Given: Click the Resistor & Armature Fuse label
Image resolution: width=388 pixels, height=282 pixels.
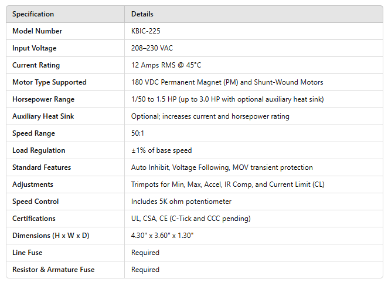Looking at the screenshot, I should [x=53, y=270].
